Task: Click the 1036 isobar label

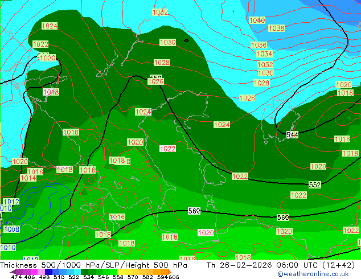Action: click(x=259, y=45)
